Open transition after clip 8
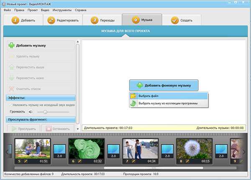The image size is (251, 180). pyautogui.click(x=221, y=151)
